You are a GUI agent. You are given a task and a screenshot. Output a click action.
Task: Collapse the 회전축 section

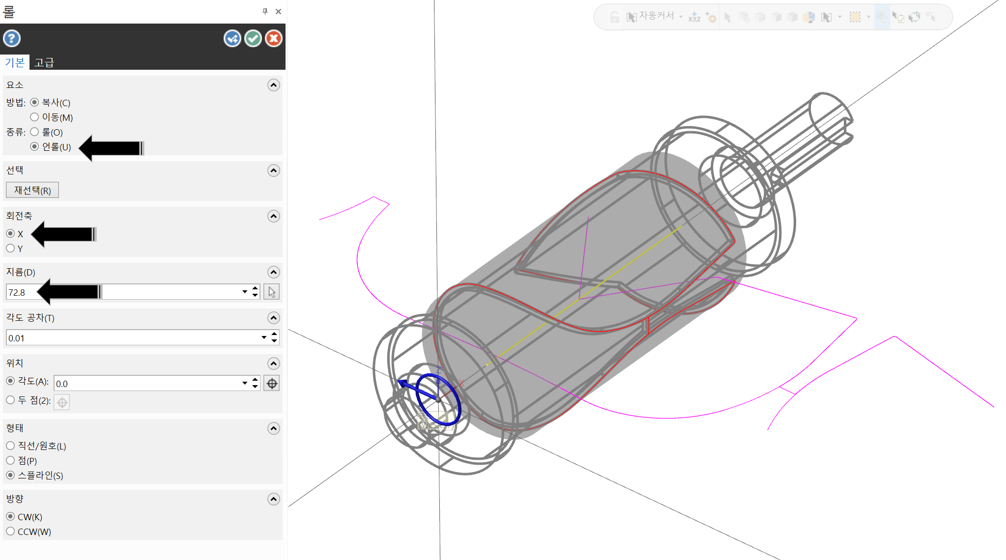point(274,216)
